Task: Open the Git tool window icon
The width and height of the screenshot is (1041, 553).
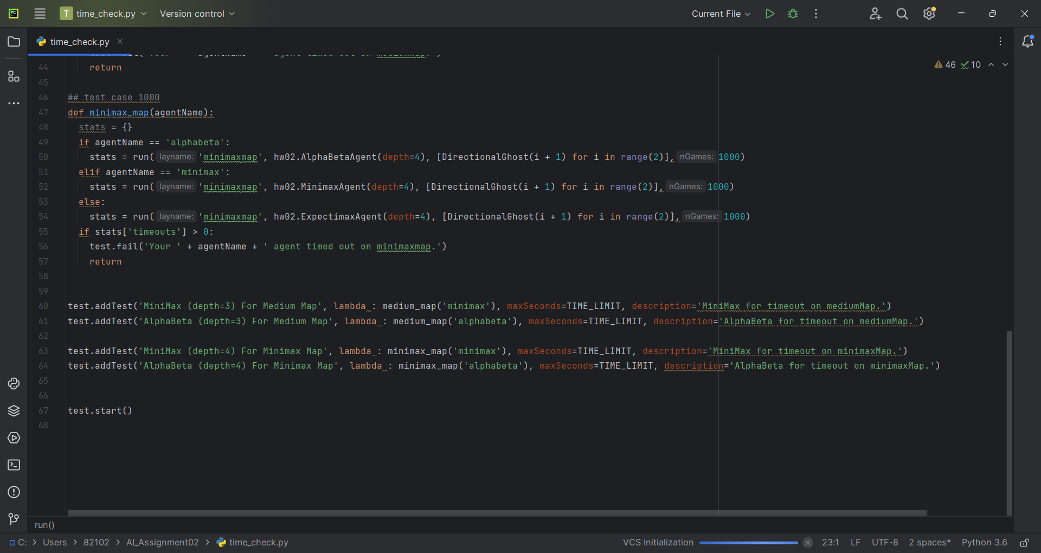Action: (x=14, y=519)
